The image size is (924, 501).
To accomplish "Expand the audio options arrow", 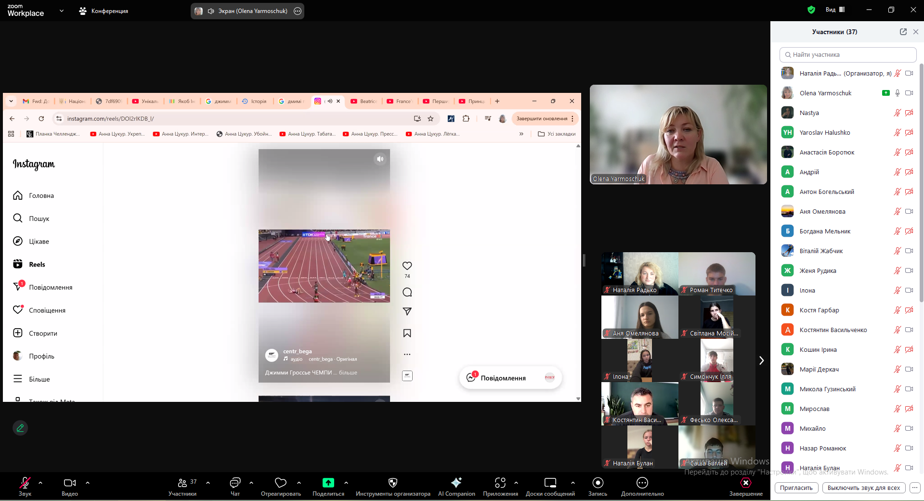I will [40, 482].
